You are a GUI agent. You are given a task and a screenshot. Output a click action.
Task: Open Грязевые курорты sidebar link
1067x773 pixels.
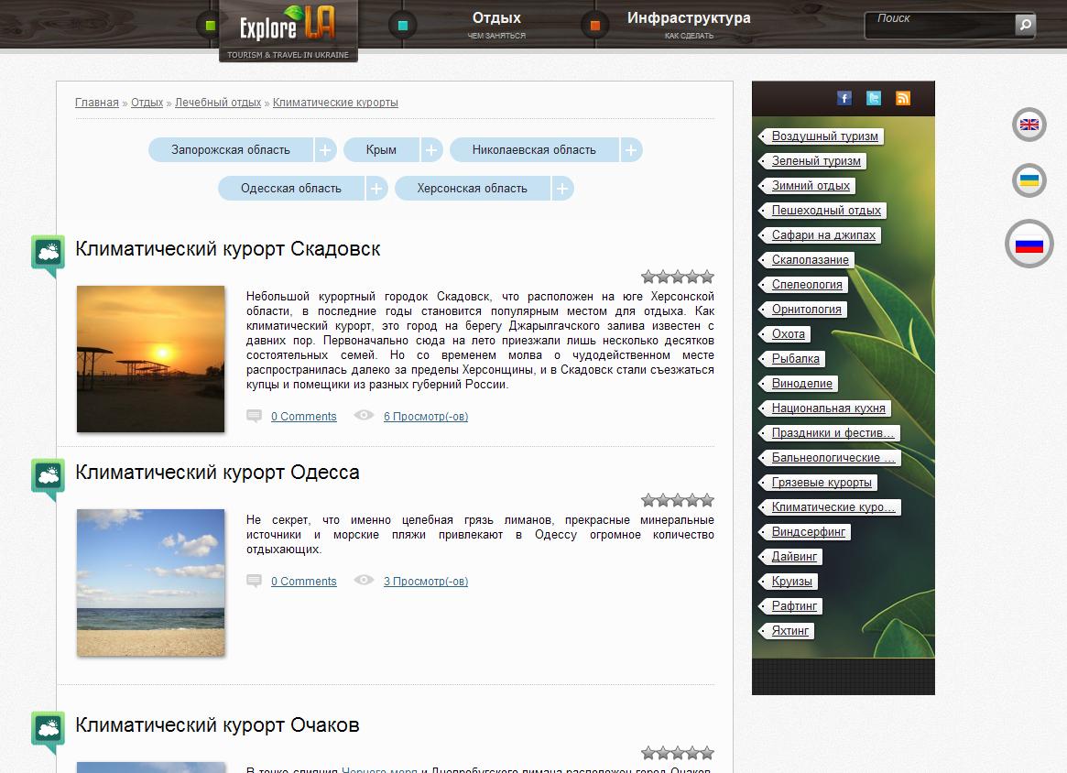point(822,483)
